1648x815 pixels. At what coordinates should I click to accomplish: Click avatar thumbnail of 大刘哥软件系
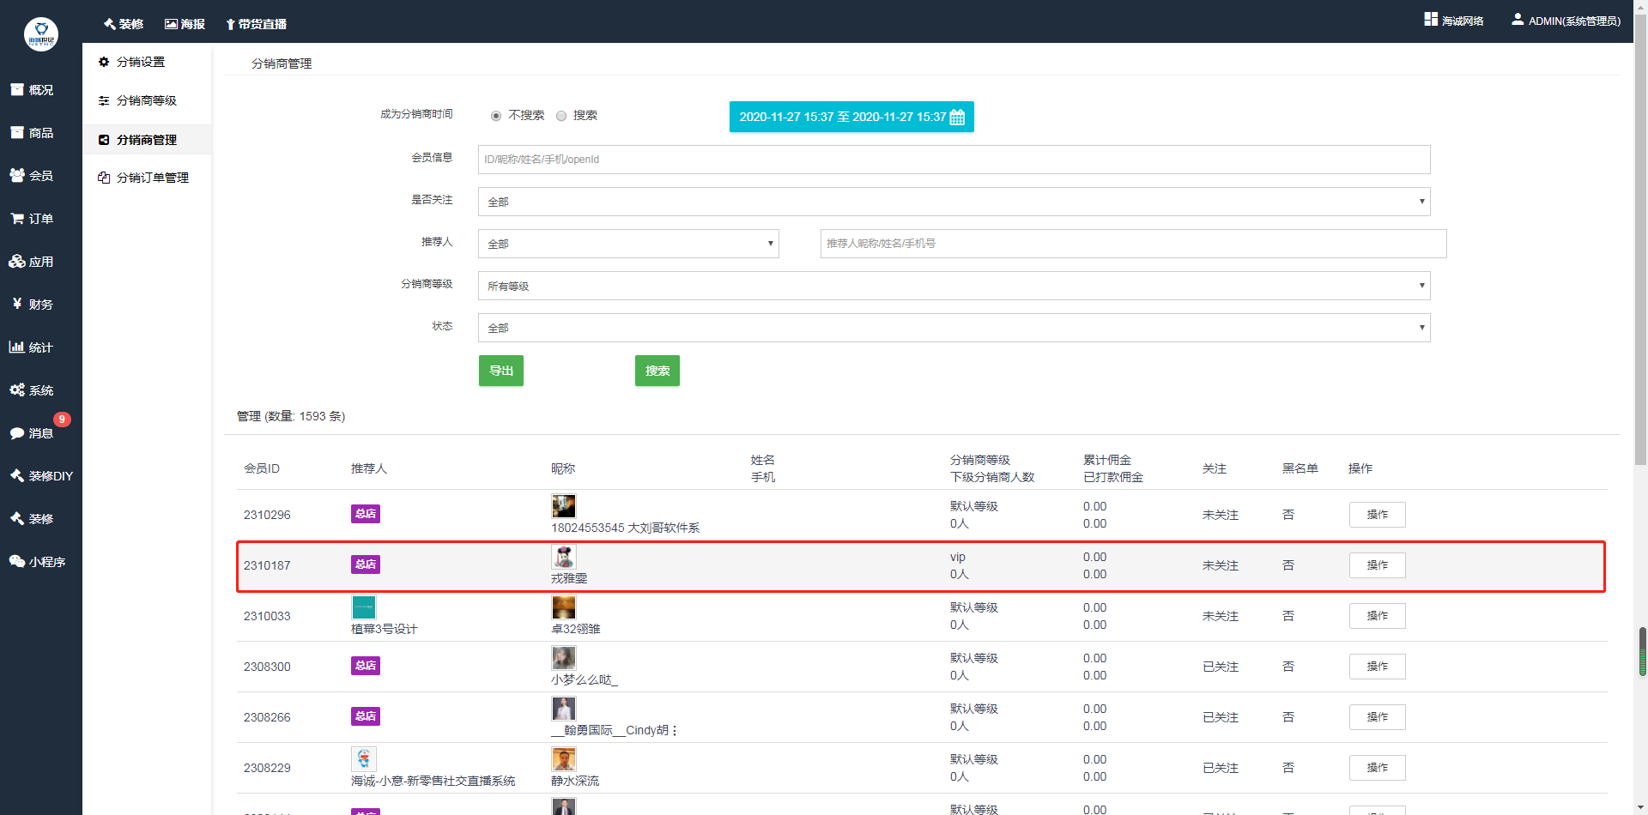(564, 506)
